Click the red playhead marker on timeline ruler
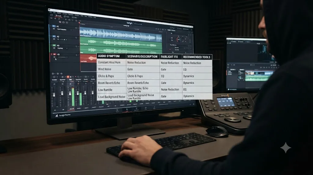This screenshot has height=175, width=313. (79, 23)
